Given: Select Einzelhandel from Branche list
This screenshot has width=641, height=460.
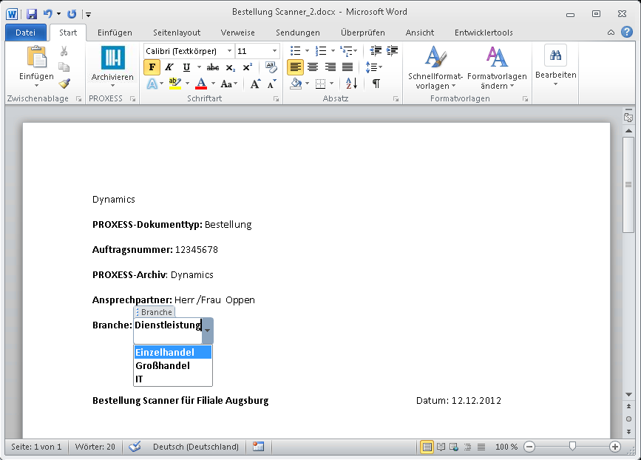Looking at the screenshot, I should pyautogui.click(x=173, y=352).
